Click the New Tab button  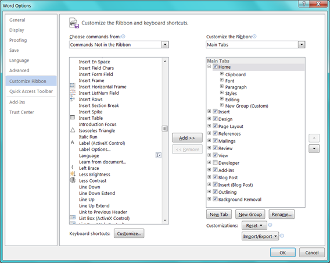tap(219, 215)
